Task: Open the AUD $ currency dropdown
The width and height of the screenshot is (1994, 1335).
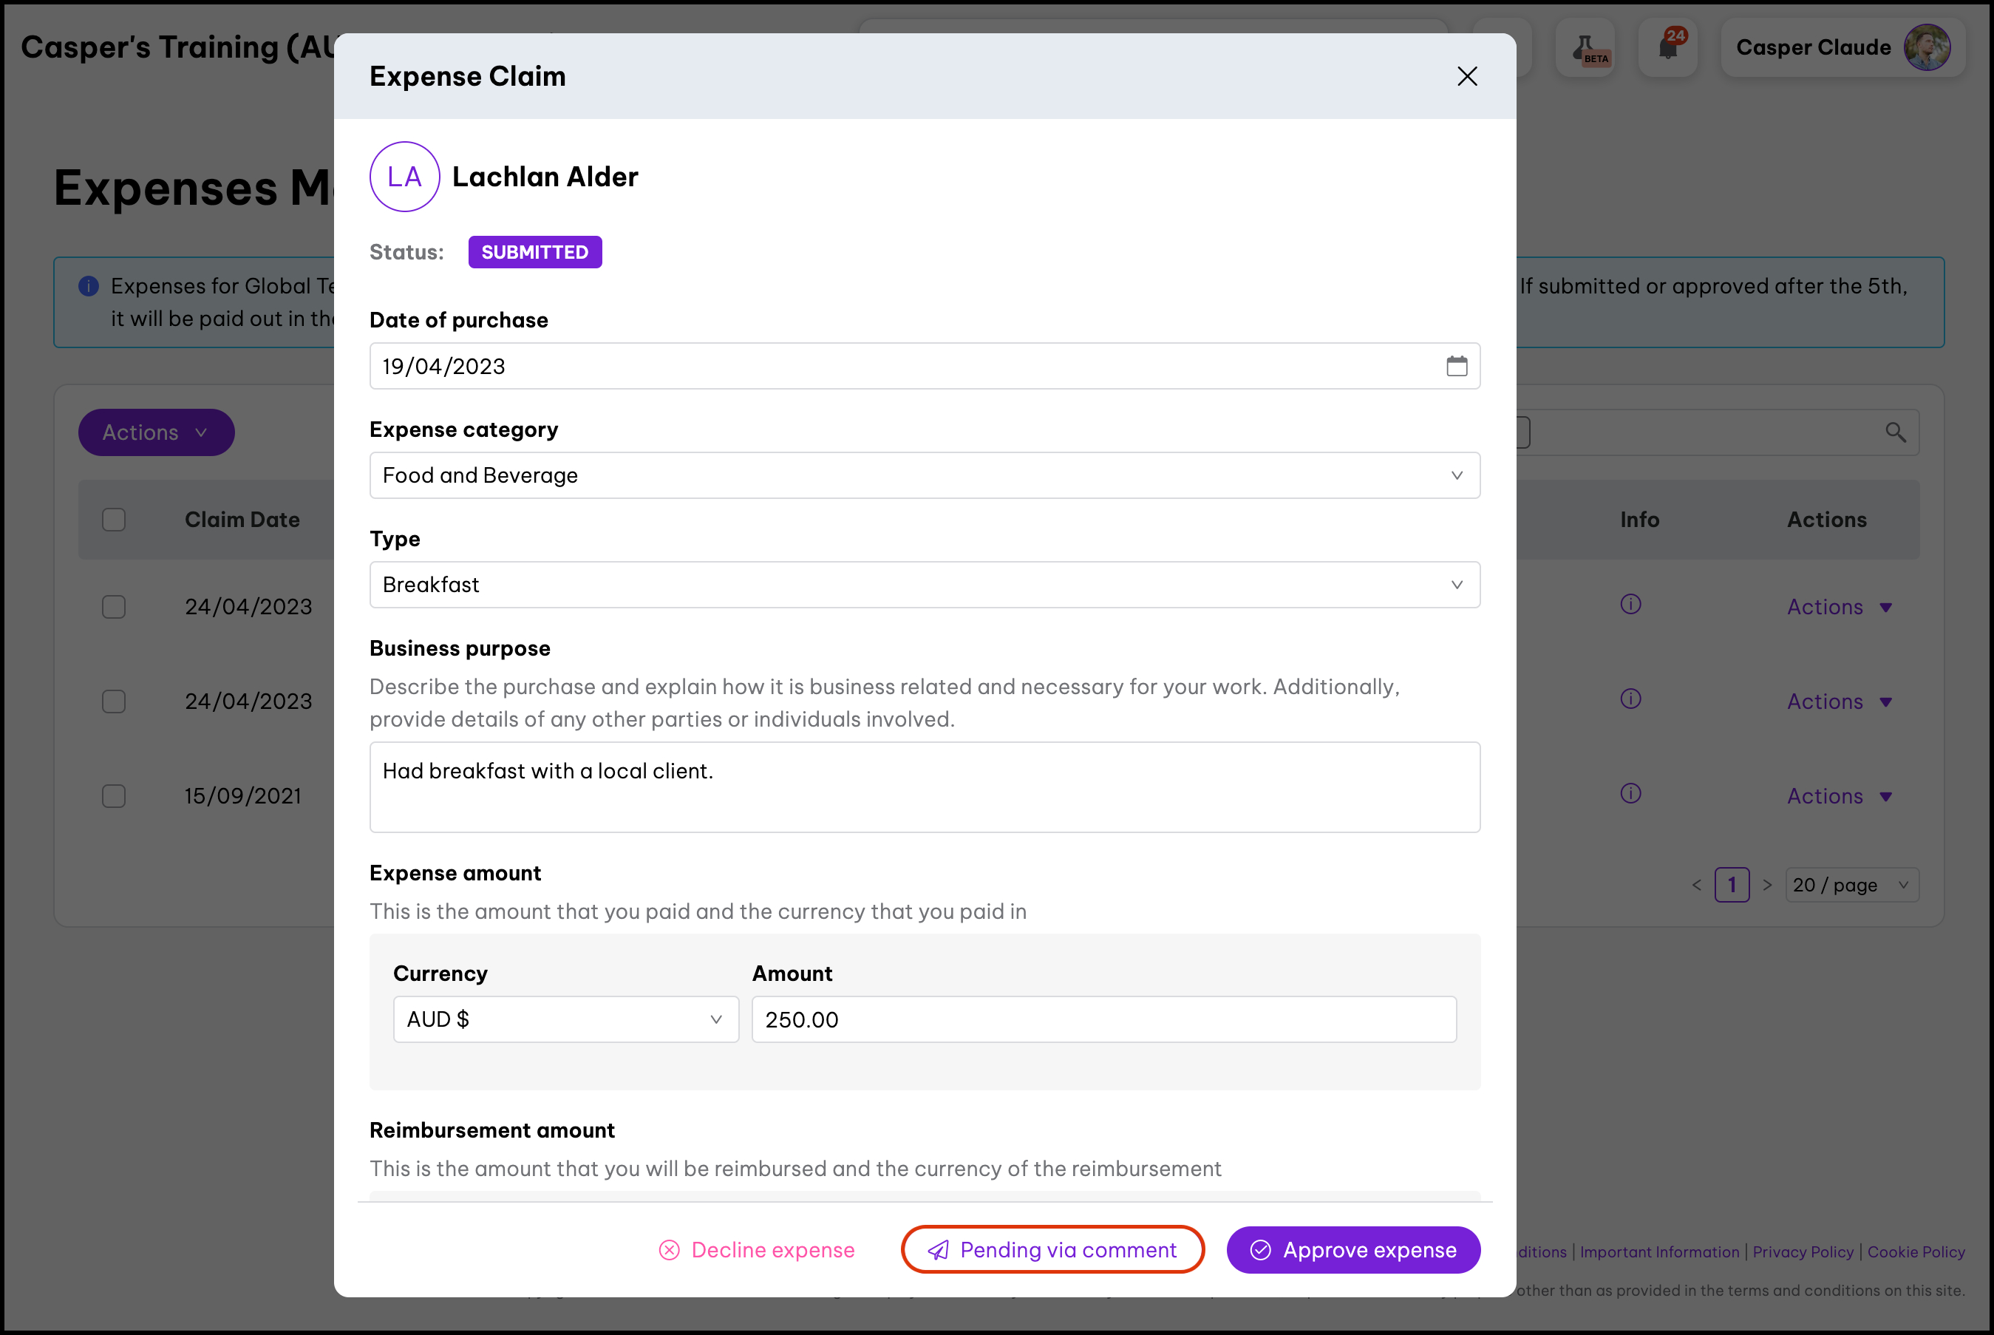Action: click(565, 1019)
